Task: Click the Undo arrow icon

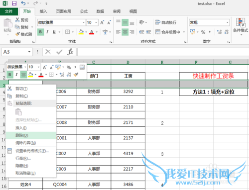Action: (x=23, y=3)
